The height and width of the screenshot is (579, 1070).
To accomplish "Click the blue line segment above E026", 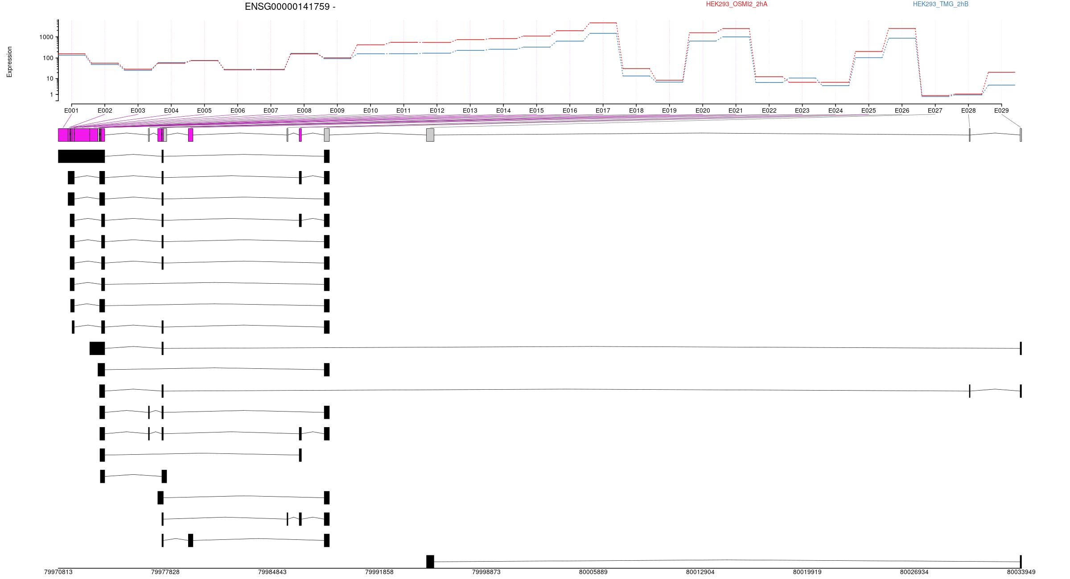I will click(x=902, y=38).
